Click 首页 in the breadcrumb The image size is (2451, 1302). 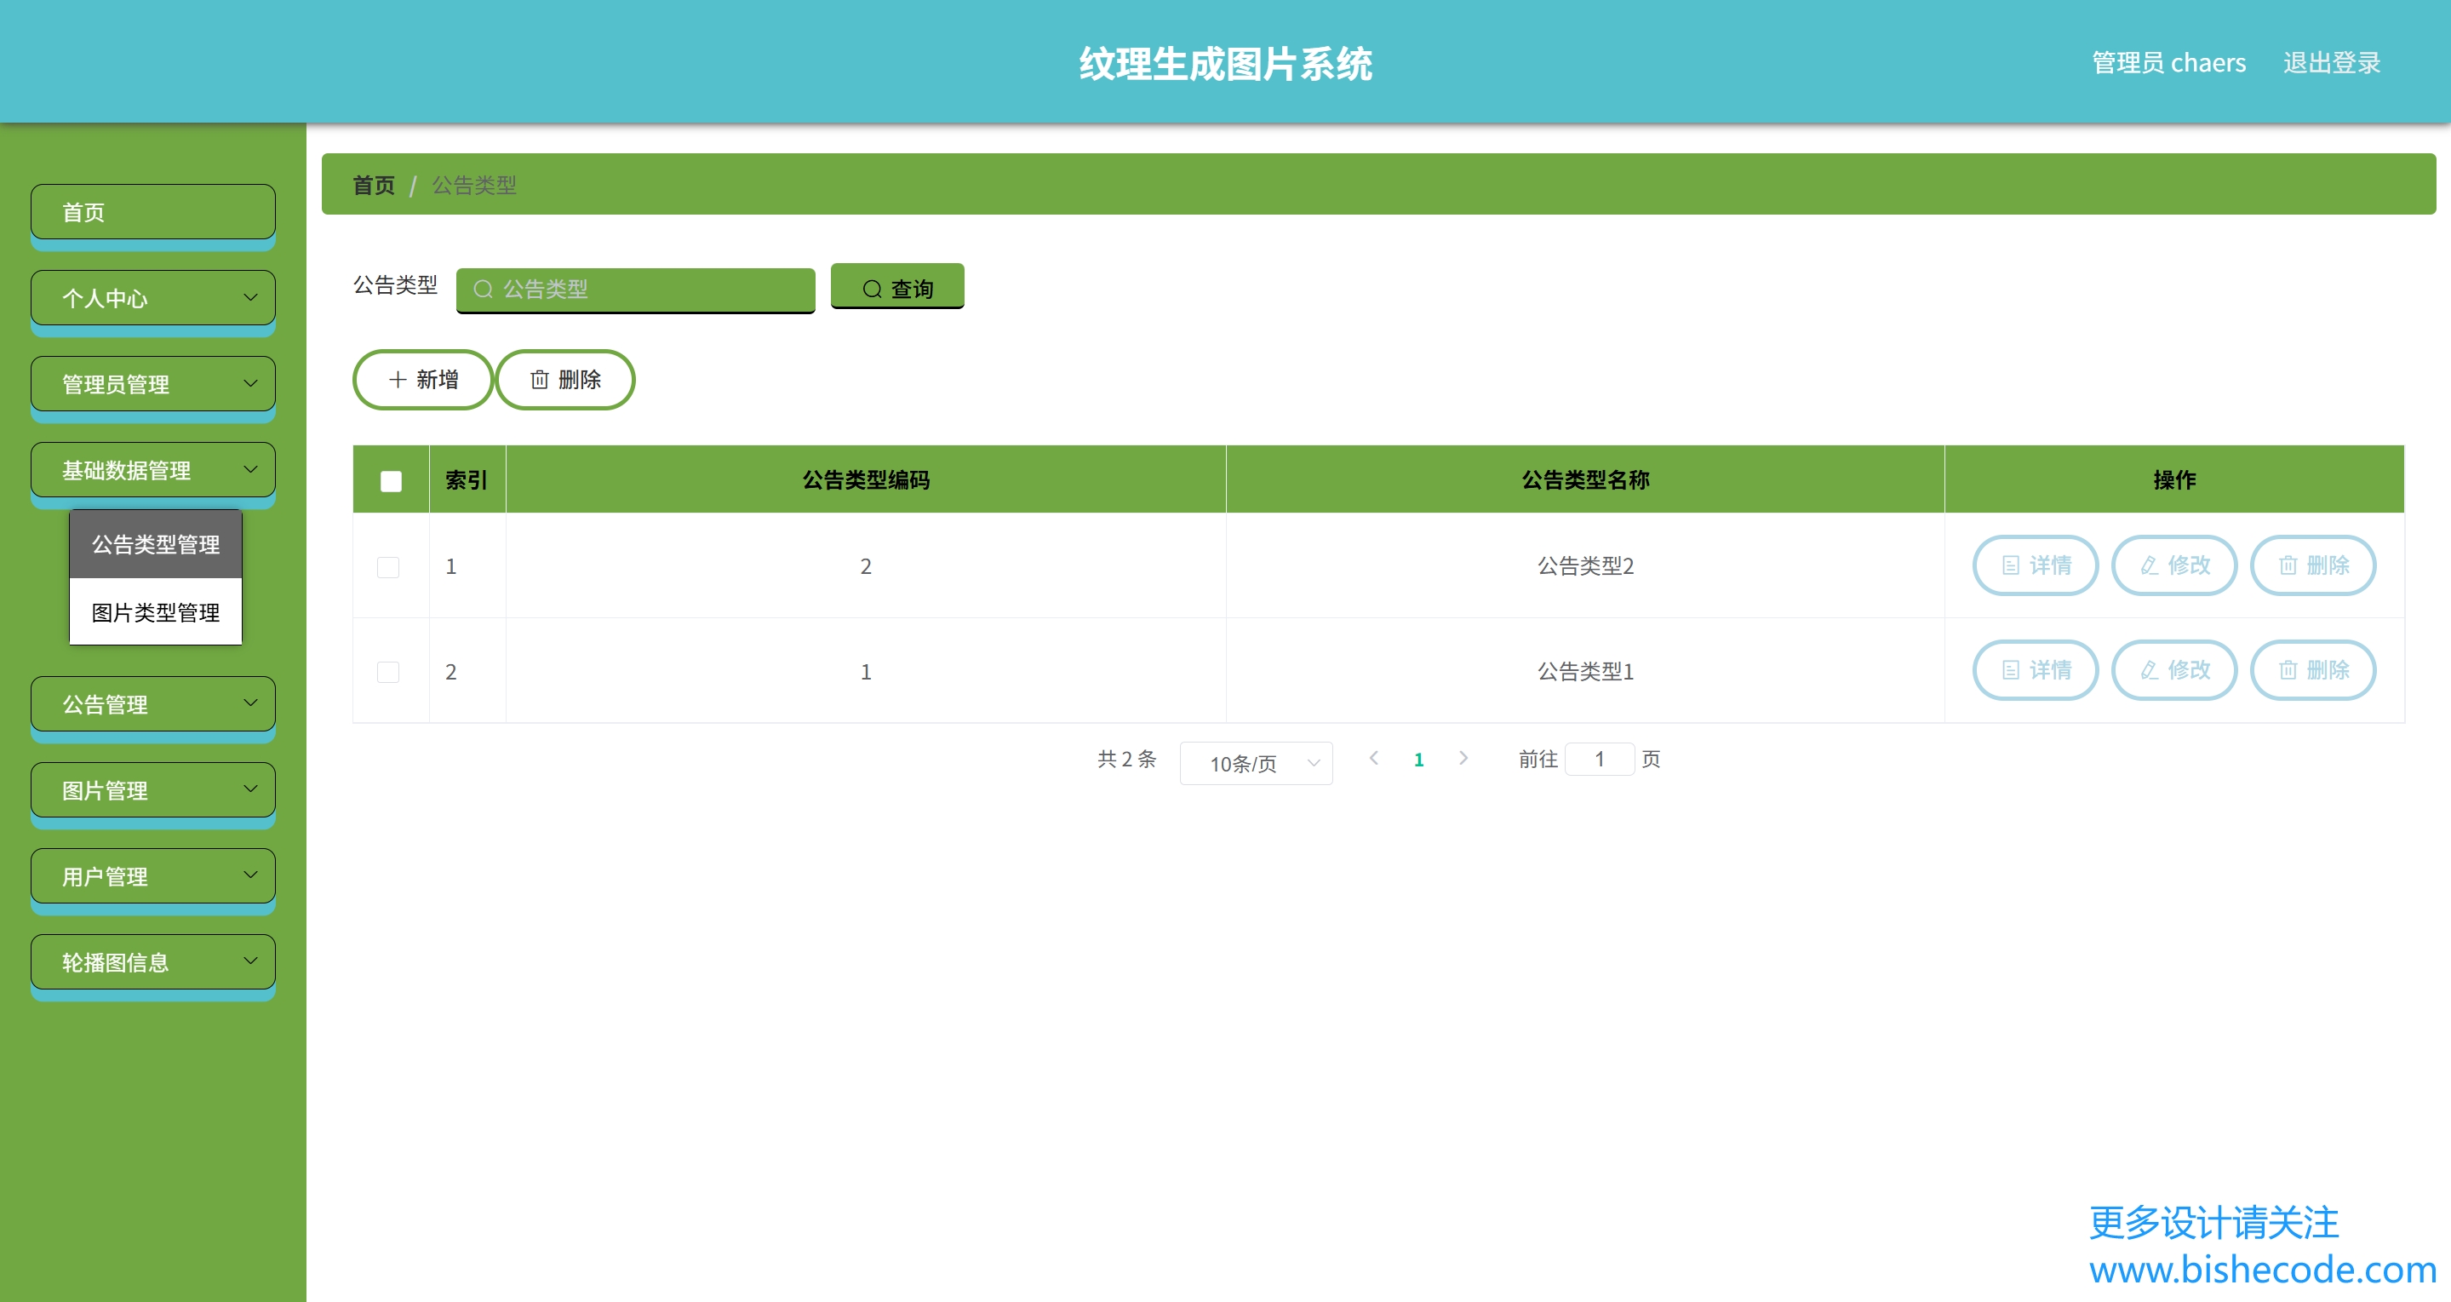tap(373, 186)
